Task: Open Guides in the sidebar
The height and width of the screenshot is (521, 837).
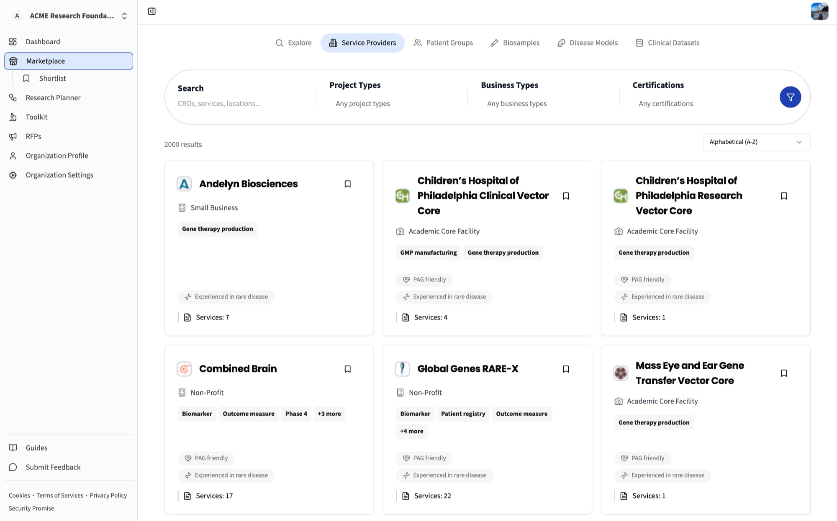Action: pyautogui.click(x=69, y=448)
